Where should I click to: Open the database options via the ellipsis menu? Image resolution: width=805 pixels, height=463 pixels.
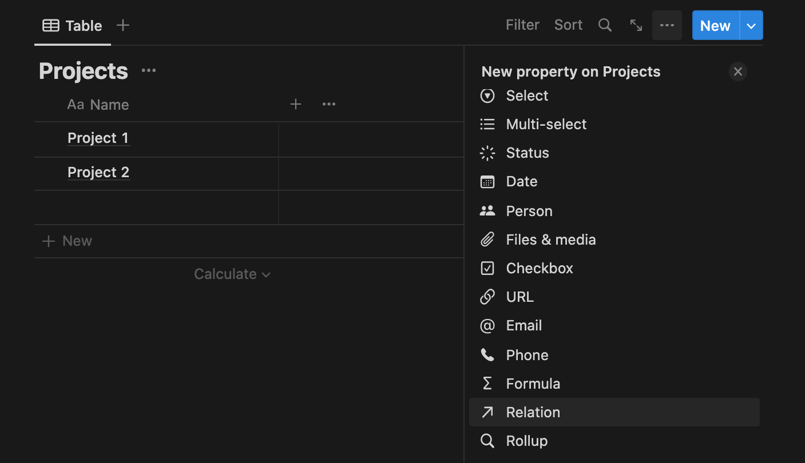(x=667, y=25)
